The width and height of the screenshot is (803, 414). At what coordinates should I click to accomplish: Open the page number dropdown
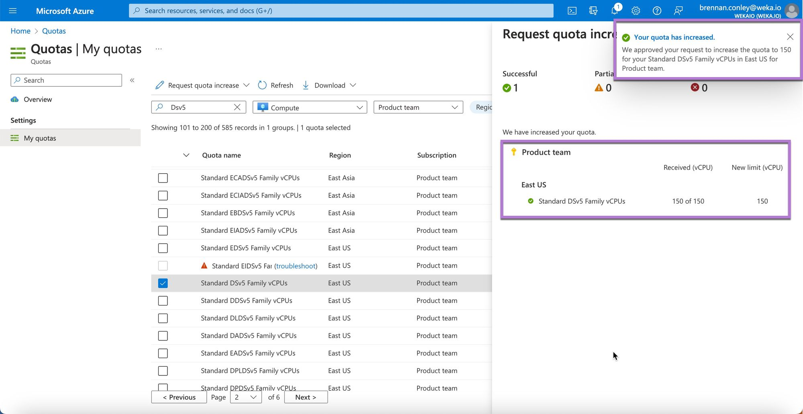(x=246, y=397)
